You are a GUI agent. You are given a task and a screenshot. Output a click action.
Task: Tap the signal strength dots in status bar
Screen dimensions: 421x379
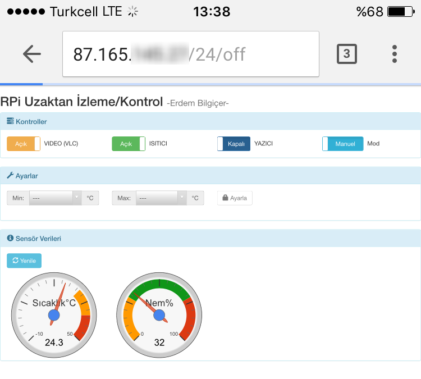pos(25,11)
